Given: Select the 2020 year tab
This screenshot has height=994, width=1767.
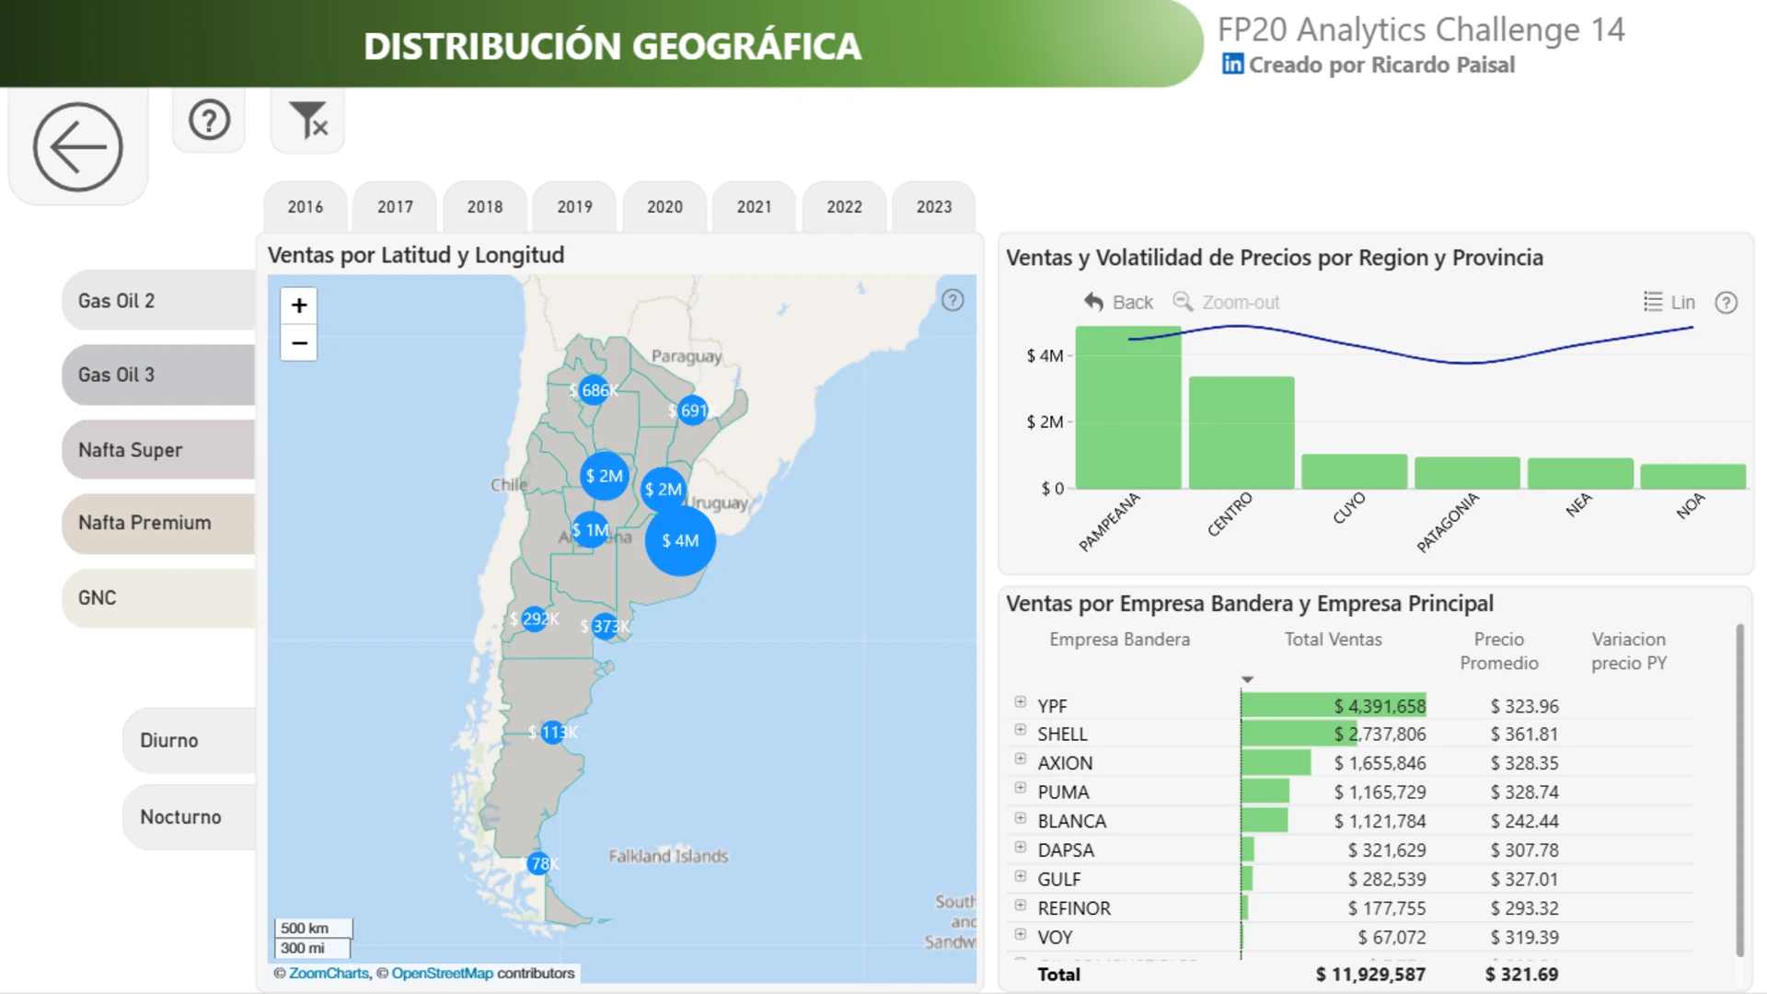Looking at the screenshot, I should point(664,207).
